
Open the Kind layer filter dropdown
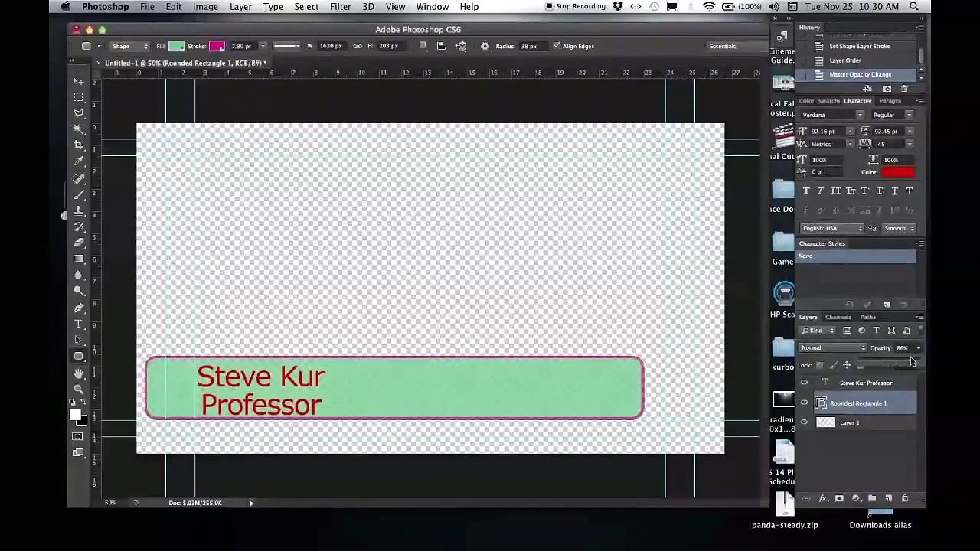pos(818,331)
